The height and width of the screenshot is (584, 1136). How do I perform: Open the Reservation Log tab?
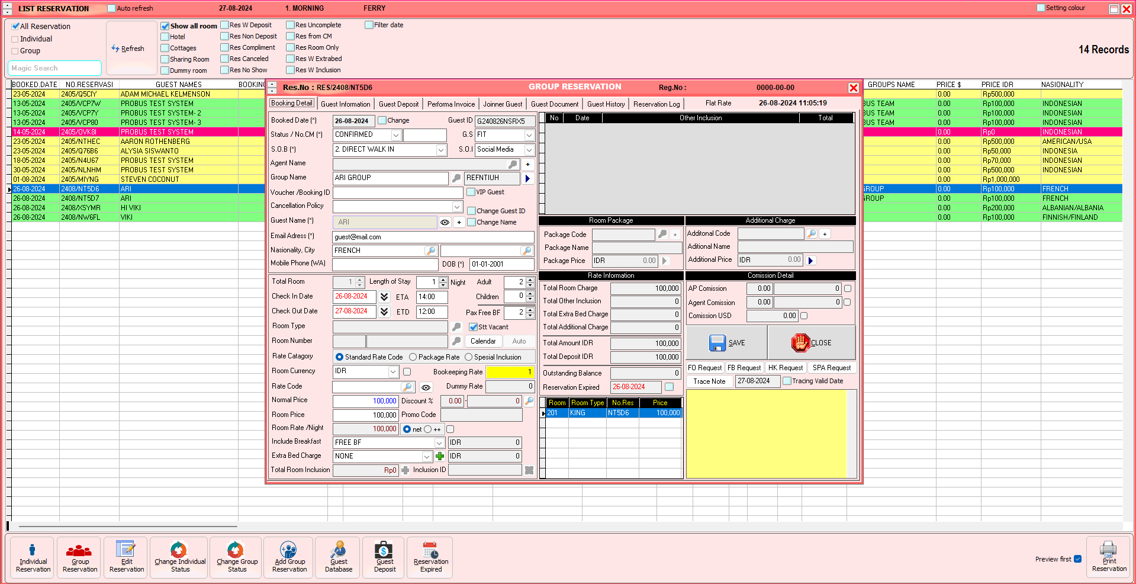656,104
